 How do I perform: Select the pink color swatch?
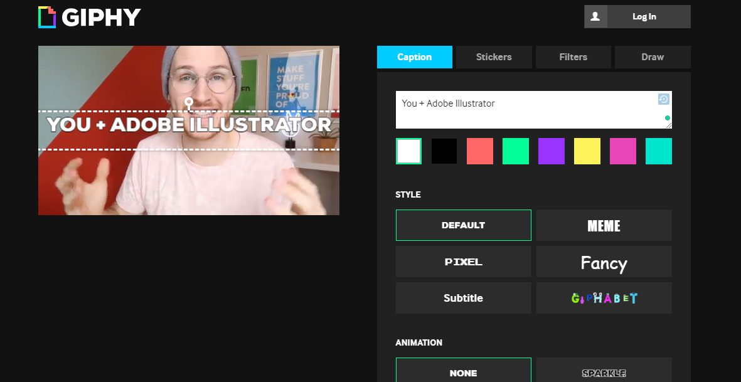click(623, 151)
